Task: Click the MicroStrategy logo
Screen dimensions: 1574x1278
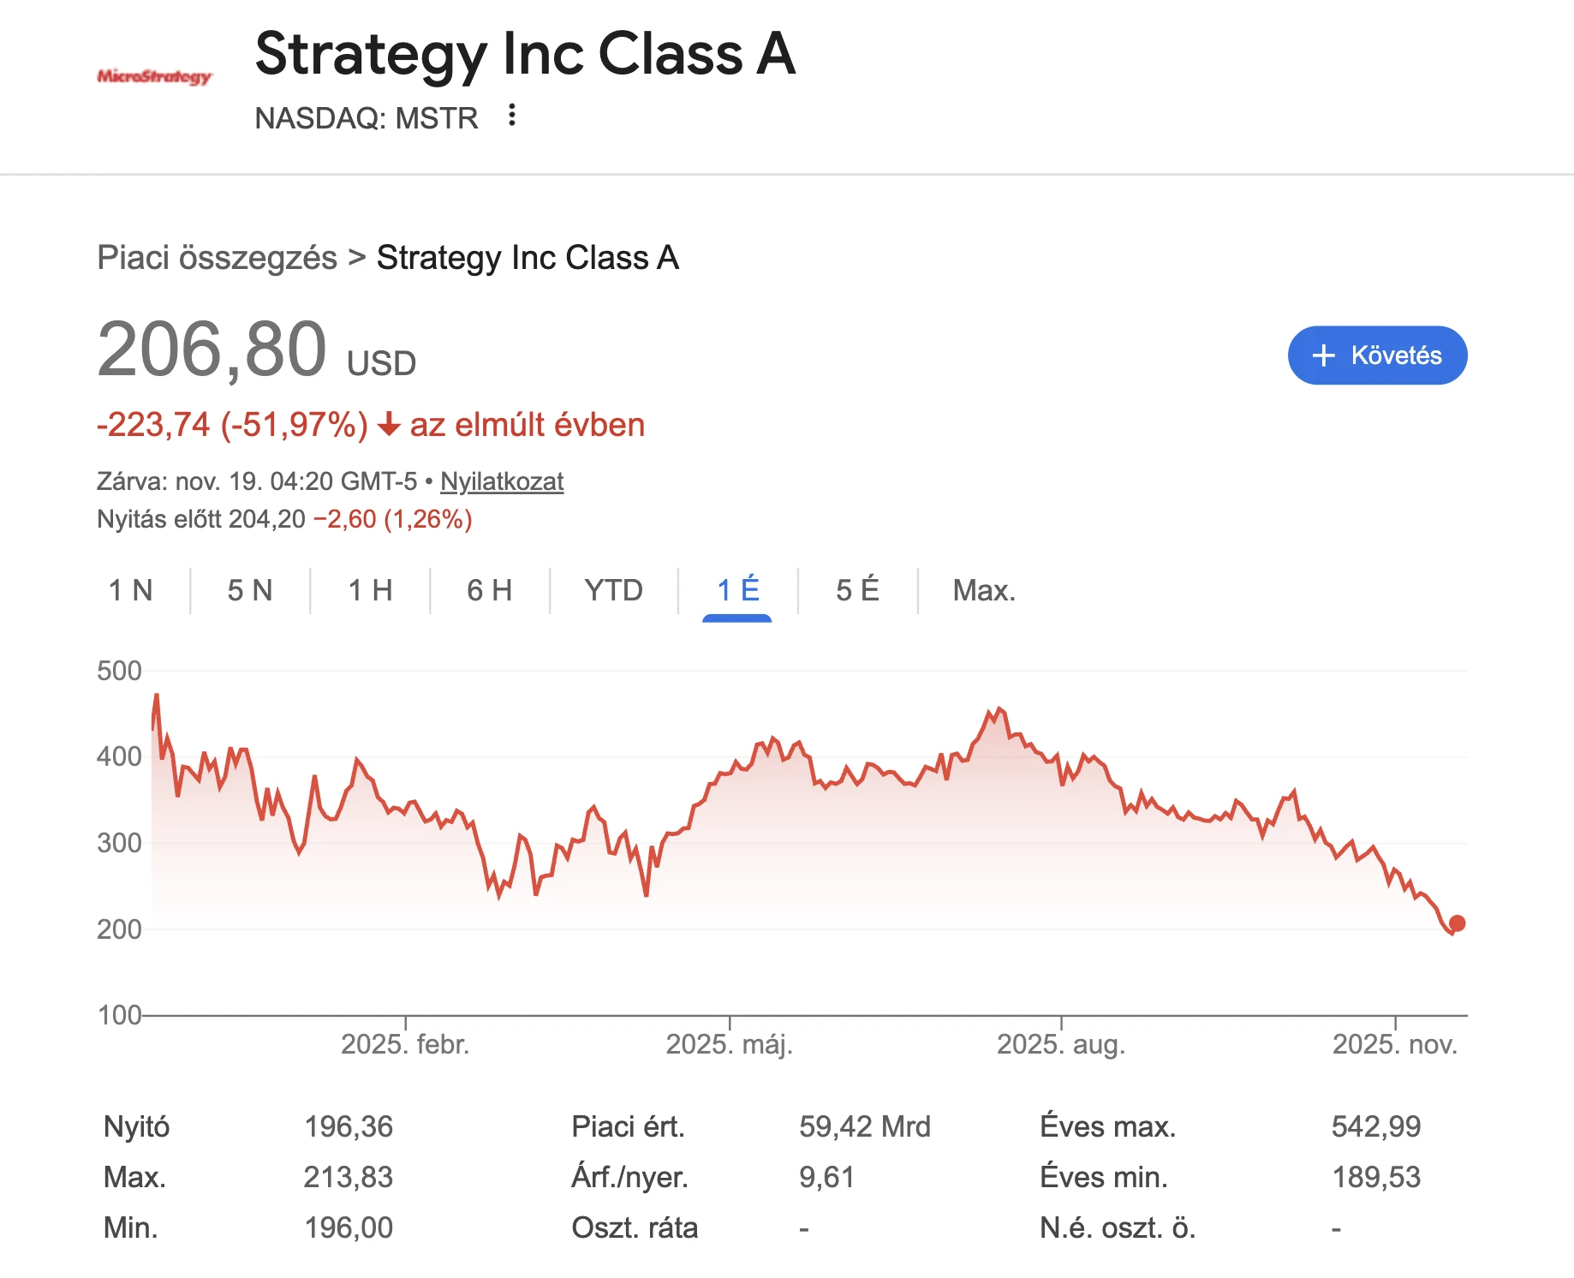Action: 154,77
